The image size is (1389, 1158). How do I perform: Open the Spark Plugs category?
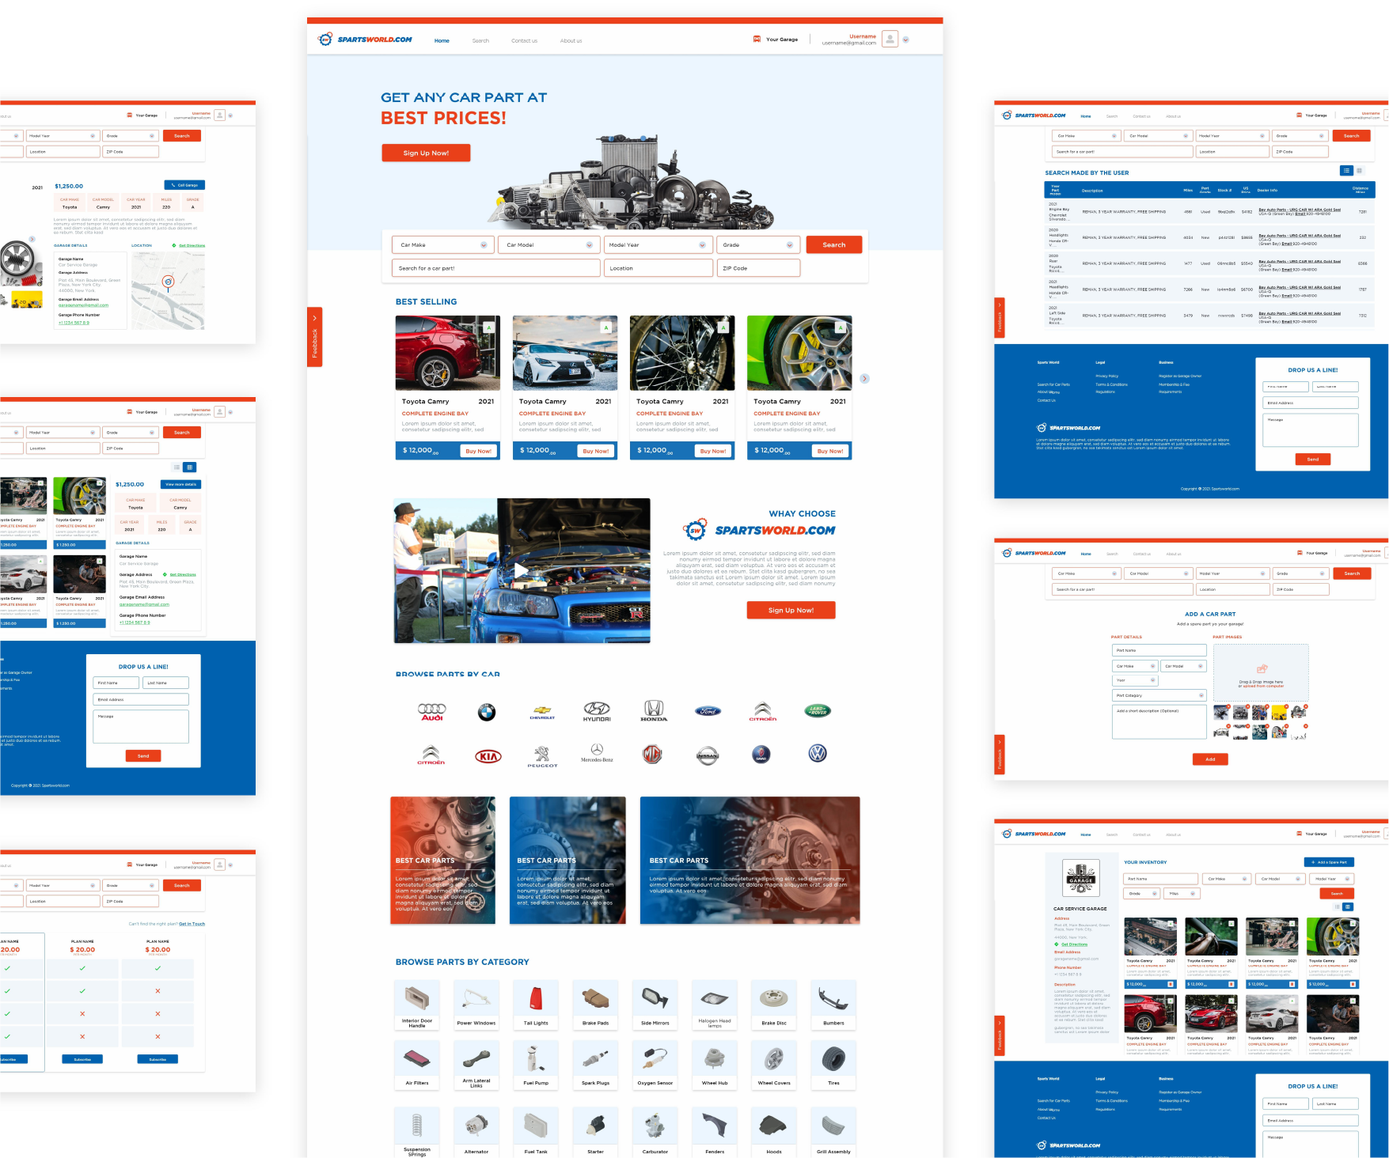pos(595,1059)
